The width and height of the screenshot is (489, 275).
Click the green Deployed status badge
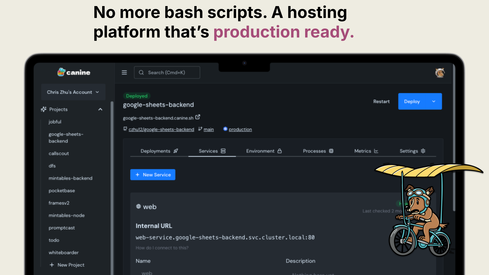click(x=137, y=96)
